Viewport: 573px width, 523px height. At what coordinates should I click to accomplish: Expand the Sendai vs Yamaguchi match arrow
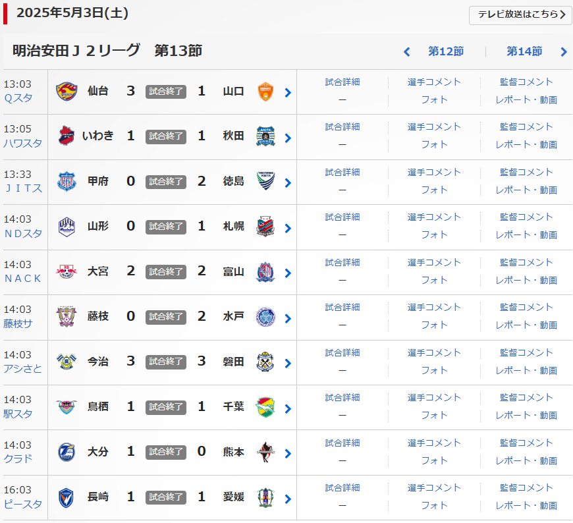tap(288, 93)
